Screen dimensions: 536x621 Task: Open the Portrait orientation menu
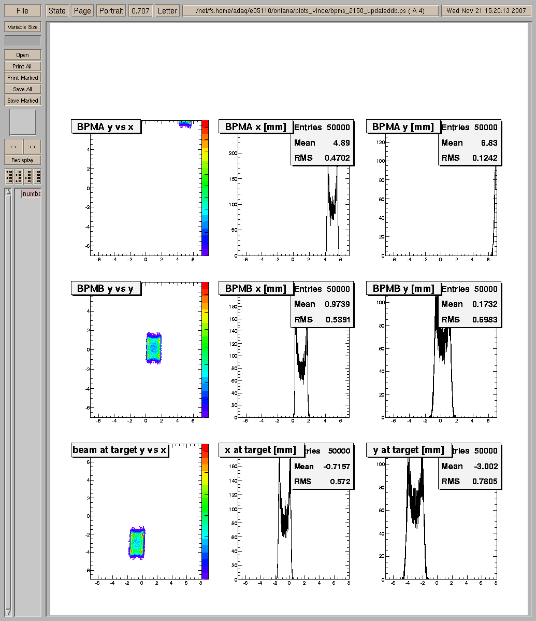click(111, 11)
